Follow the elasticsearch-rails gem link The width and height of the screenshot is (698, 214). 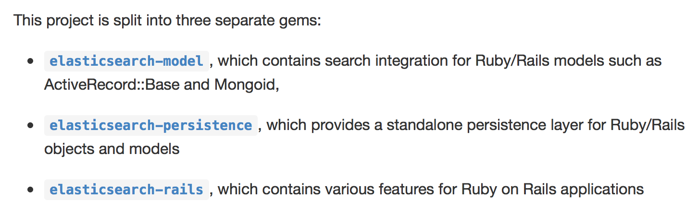pos(126,190)
